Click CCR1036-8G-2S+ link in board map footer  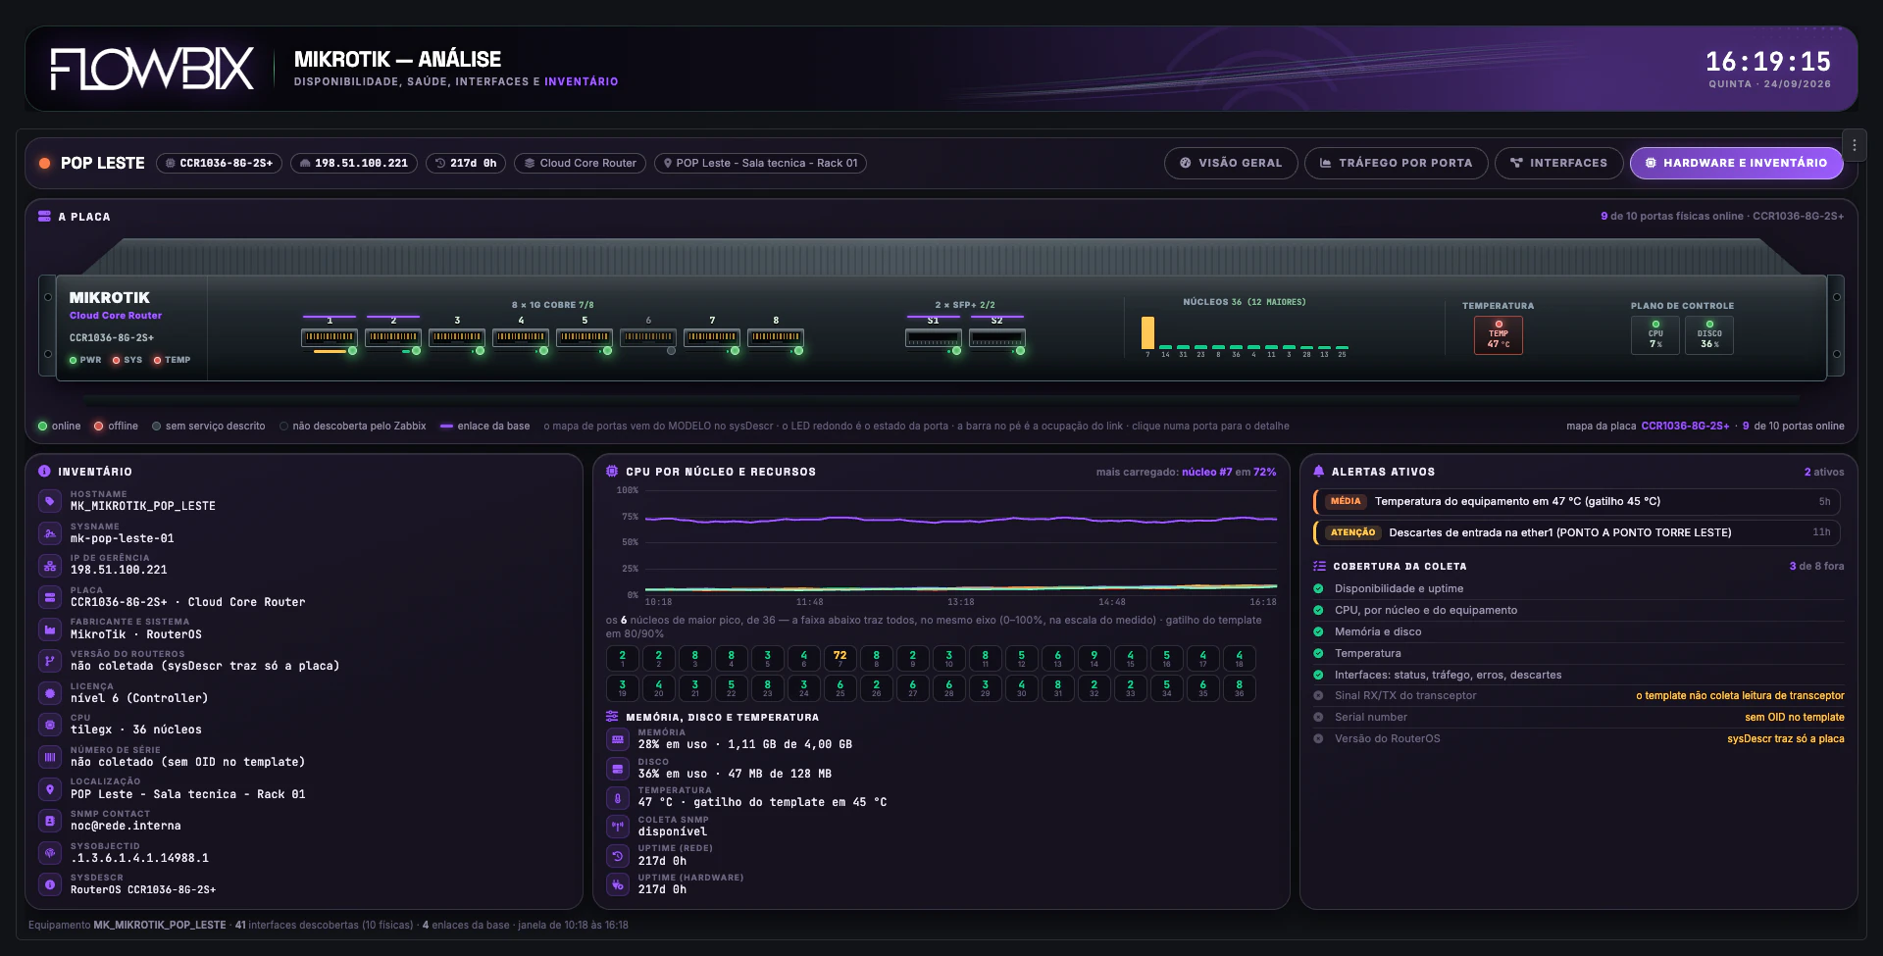click(x=1686, y=426)
